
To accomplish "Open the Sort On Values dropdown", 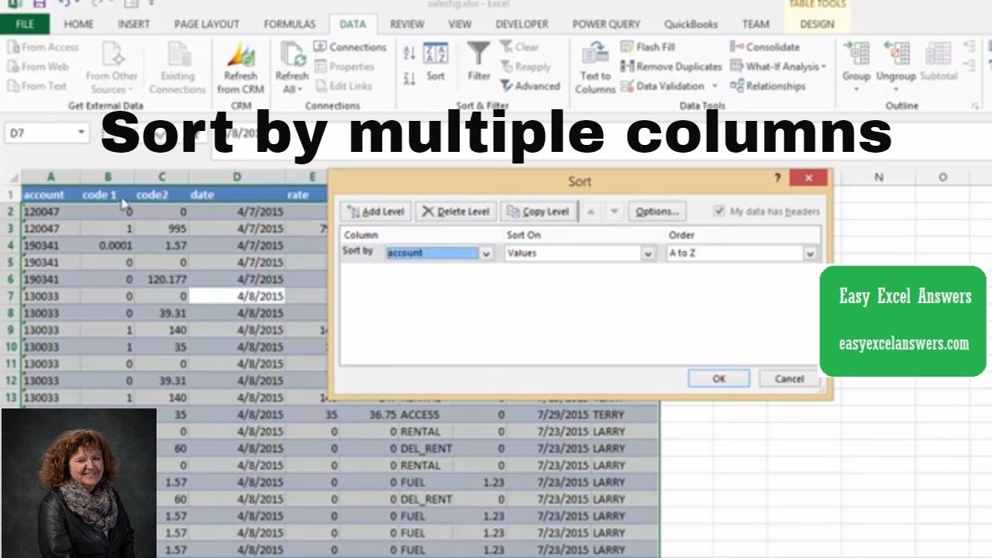I will pos(648,253).
